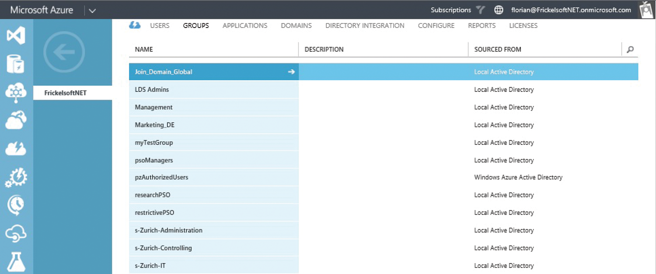Expand Join_Domain_Global using its row arrow

click(291, 71)
